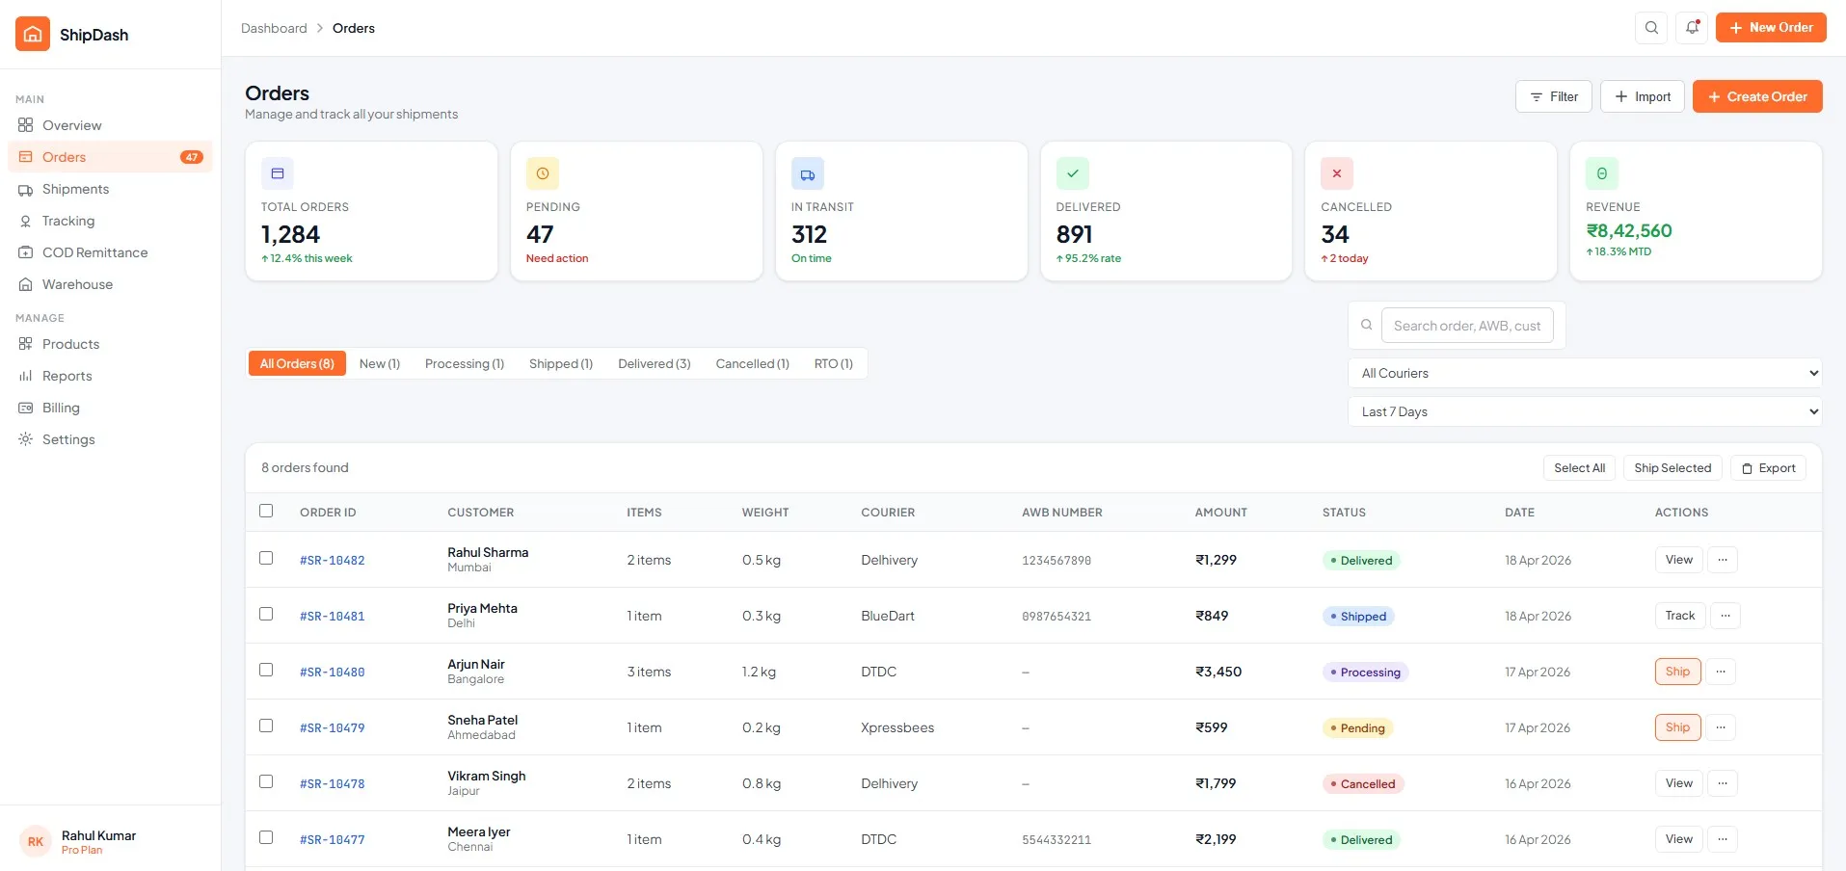Check the box for order #SR-10477
Image resolution: width=1846 pixels, height=871 pixels.
pos(266,837)
